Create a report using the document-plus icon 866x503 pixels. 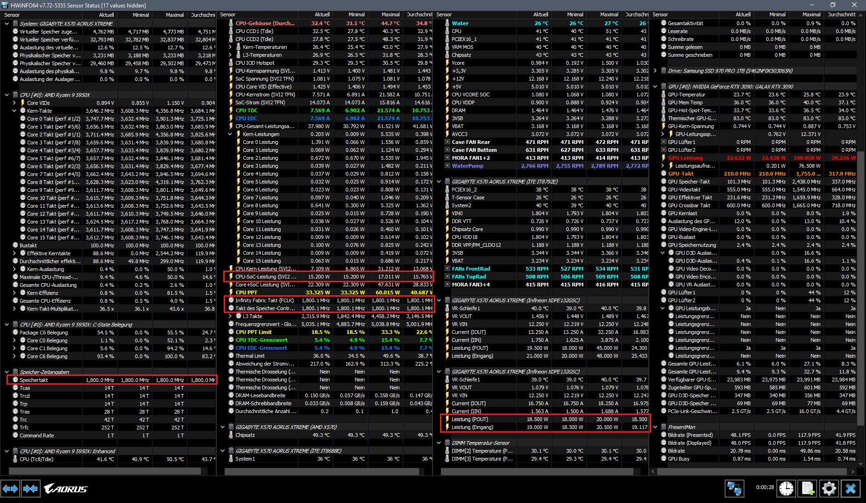(x=808, y=489)
